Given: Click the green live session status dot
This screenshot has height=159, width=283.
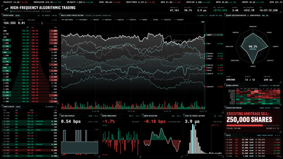Looking at the screenshot, I should [x=11, y=11].
